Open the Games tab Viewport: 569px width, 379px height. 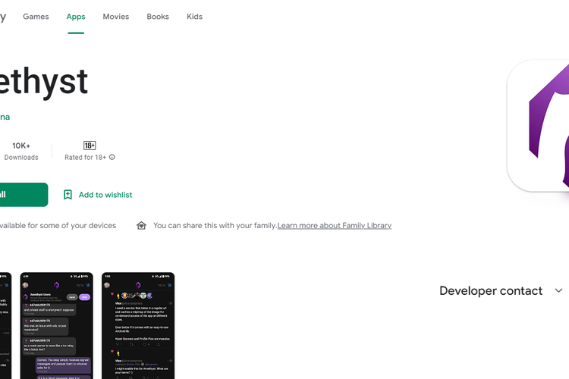(x=36, y=17)
